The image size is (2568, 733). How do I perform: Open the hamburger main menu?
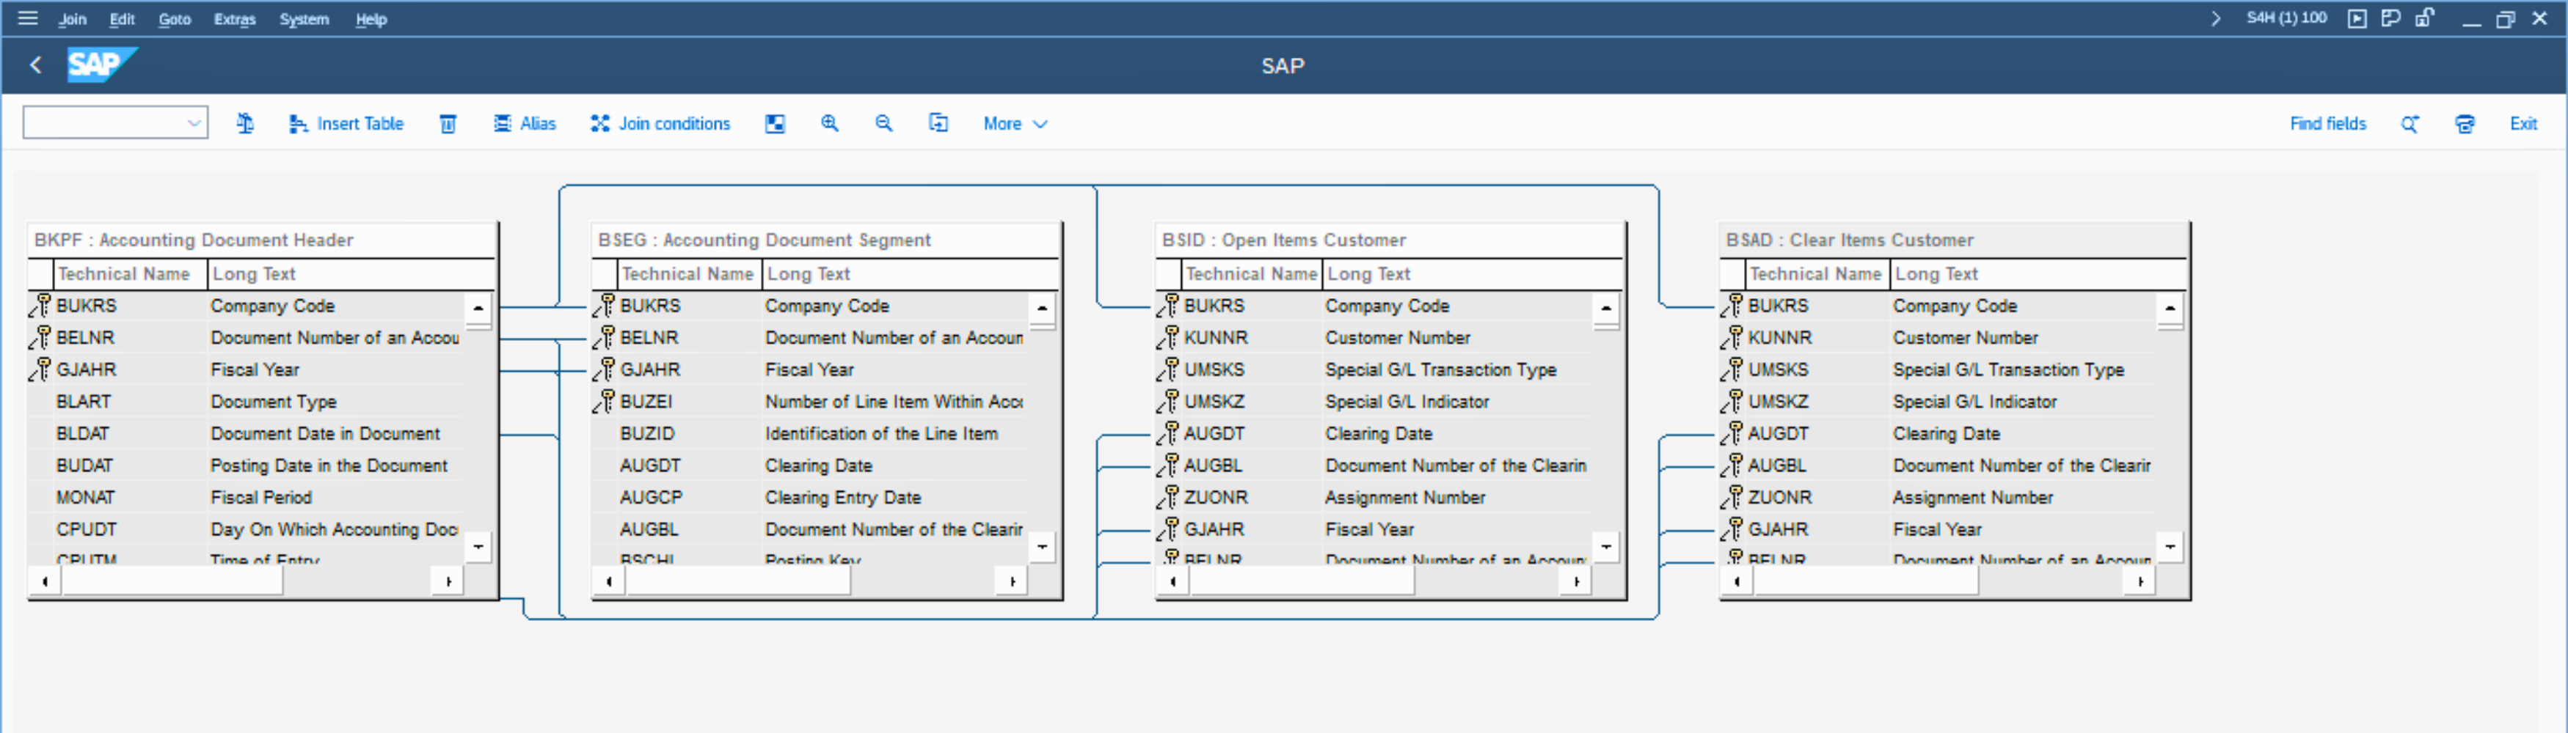(x=27, y=18)
